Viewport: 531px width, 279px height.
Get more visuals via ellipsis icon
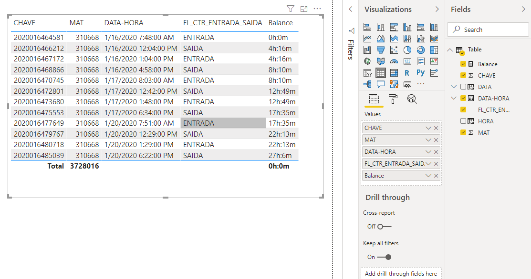pos(421,84)
